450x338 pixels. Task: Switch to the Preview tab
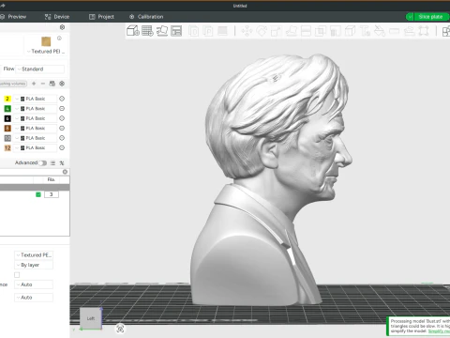click(13, 17)
